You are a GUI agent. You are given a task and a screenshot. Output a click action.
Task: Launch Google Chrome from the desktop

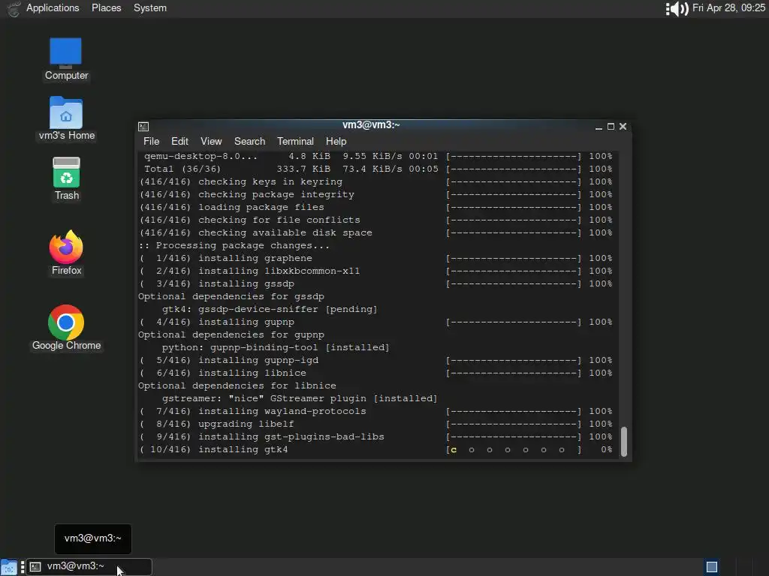tap(66, 328)
